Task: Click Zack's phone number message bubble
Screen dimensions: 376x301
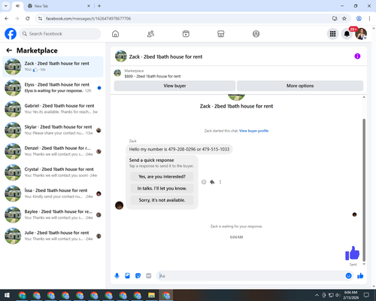Action: tap(179, 149)
